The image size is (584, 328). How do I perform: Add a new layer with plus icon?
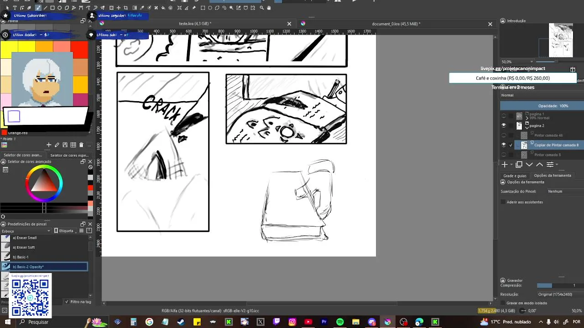(505, 164)
